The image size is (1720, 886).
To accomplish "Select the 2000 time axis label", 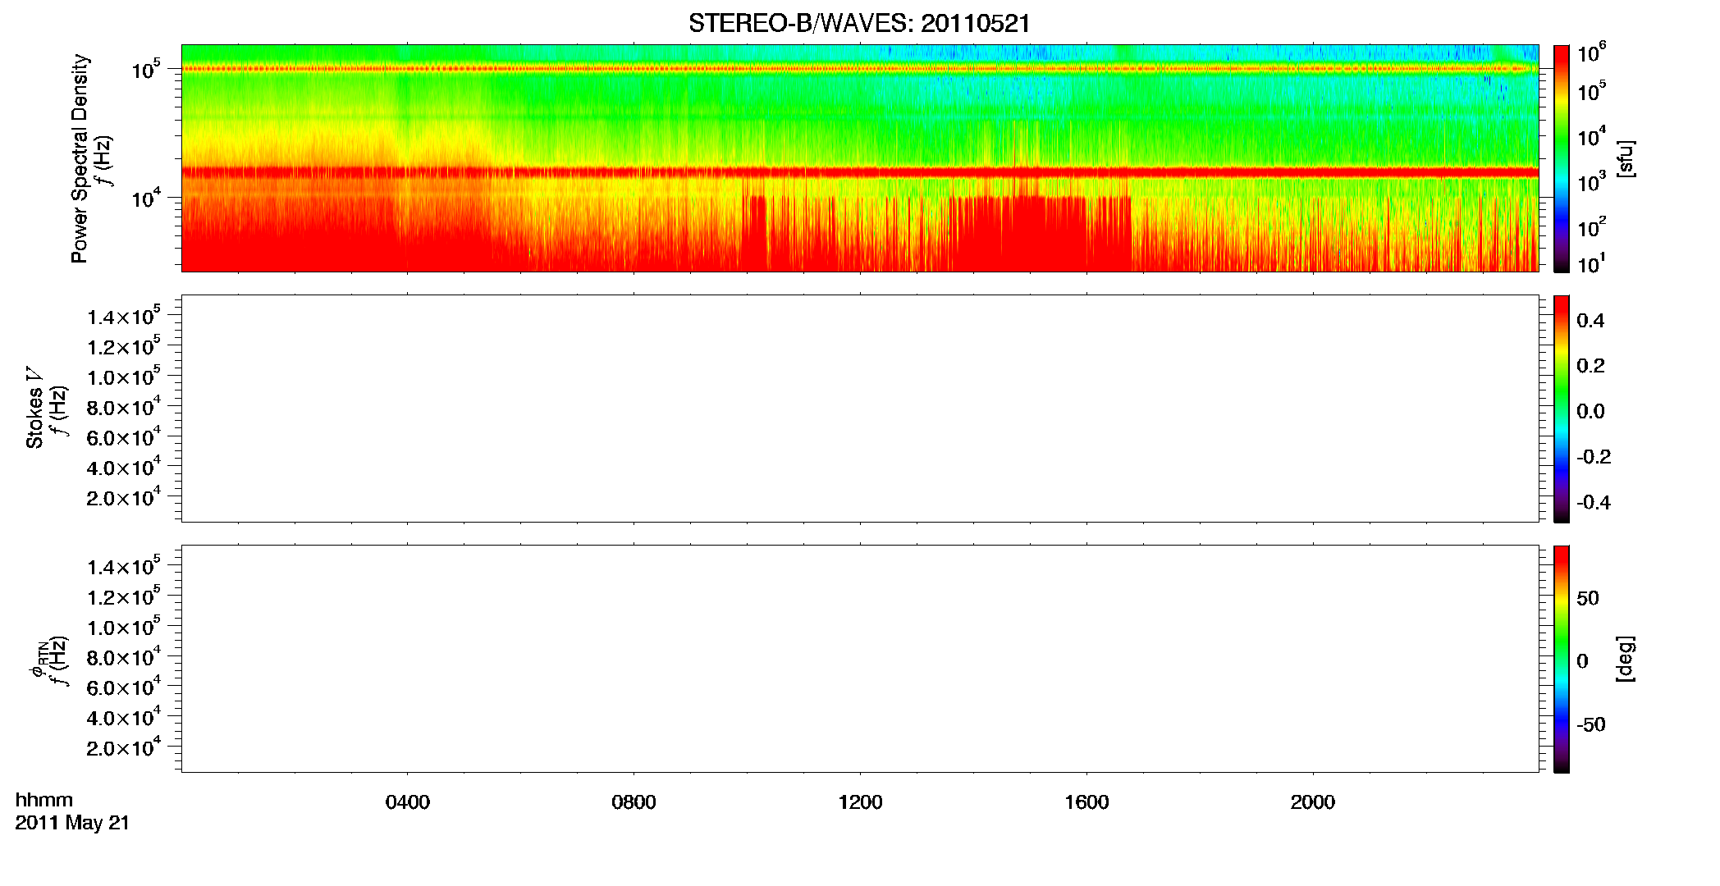I will tap(1313, 802).
